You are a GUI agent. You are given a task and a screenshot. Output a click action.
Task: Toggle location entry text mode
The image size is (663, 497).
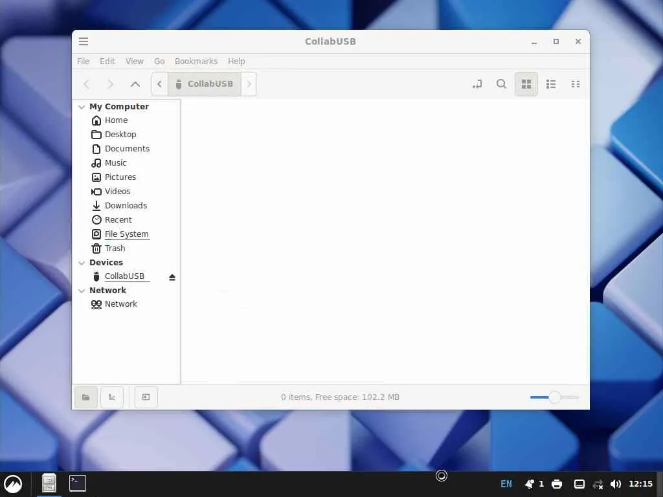pos(477,84)
